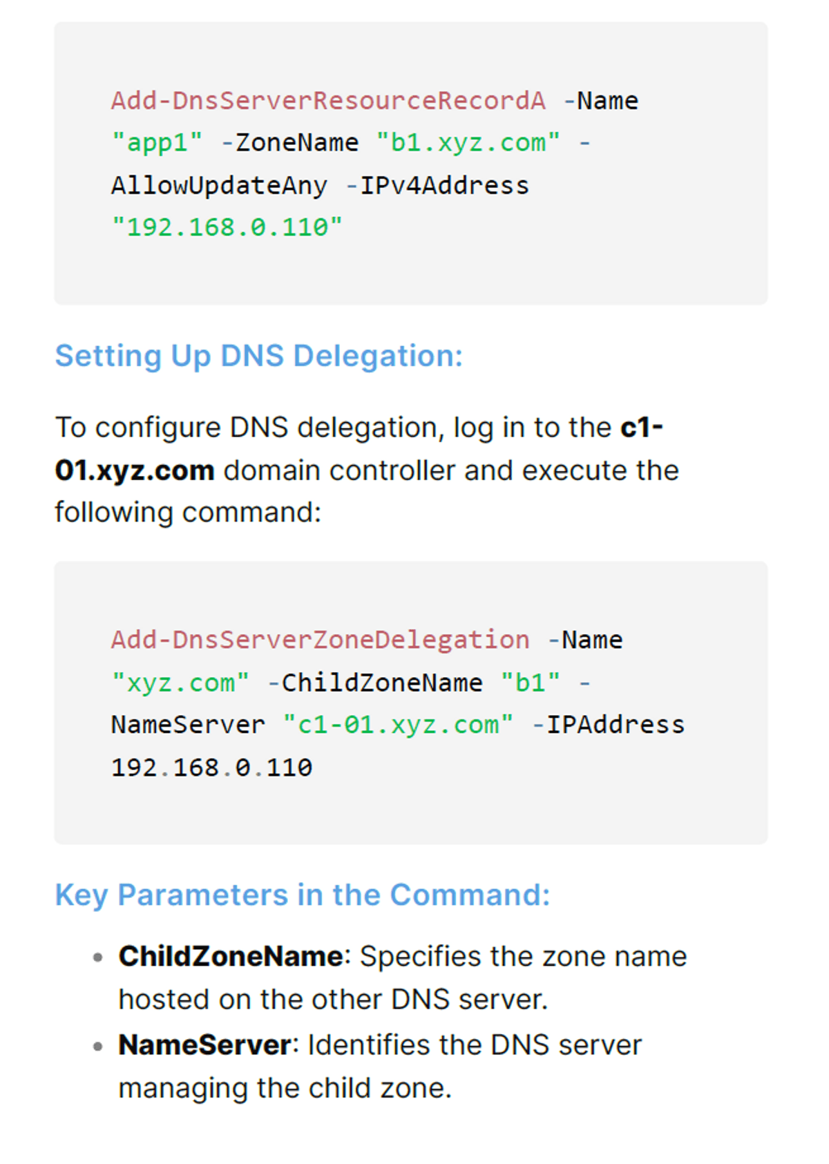The height and width of the screenshot is (1164, 829).
Task: Click the AllowUpdateAny parameter text
Action: (x=219, y=185)
